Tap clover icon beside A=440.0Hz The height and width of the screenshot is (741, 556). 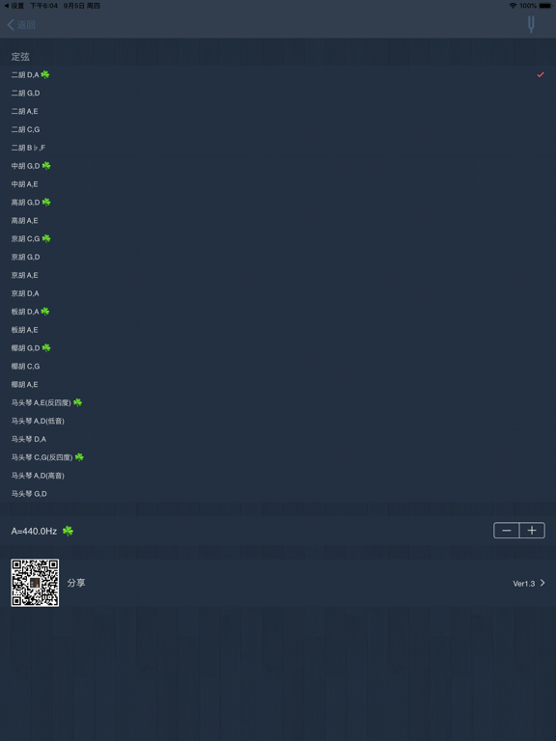coord(69,531)
